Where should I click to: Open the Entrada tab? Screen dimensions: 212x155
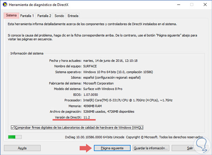pos(73,16)
